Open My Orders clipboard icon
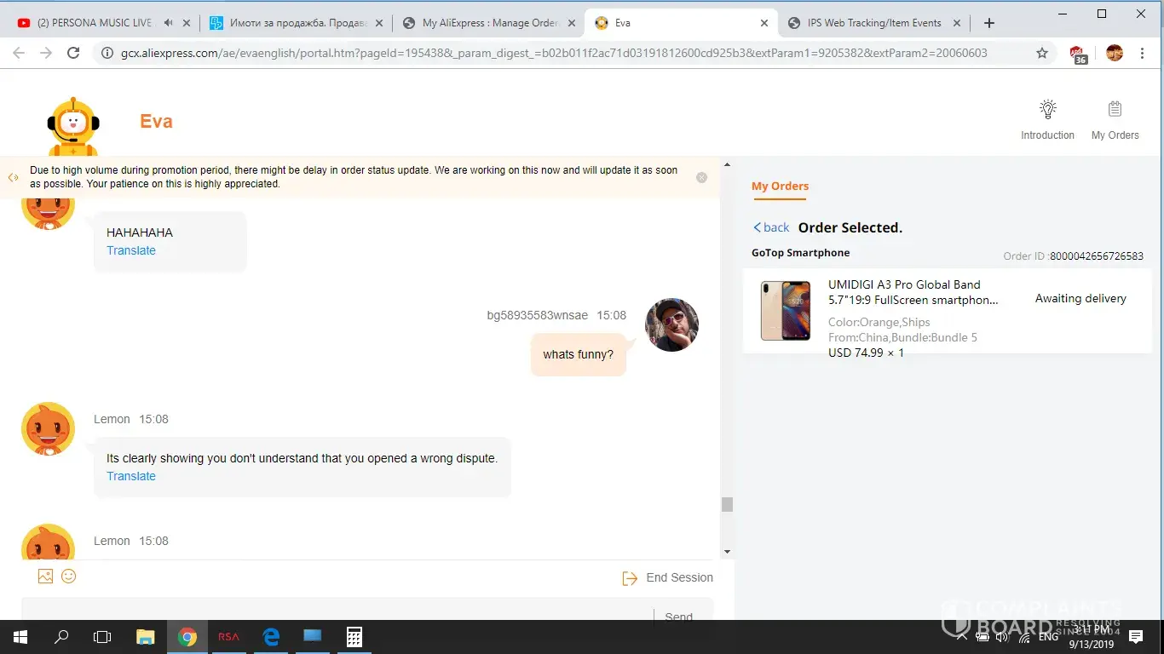The height and width of the screenshot is (654, 1164). [1115, 110]
